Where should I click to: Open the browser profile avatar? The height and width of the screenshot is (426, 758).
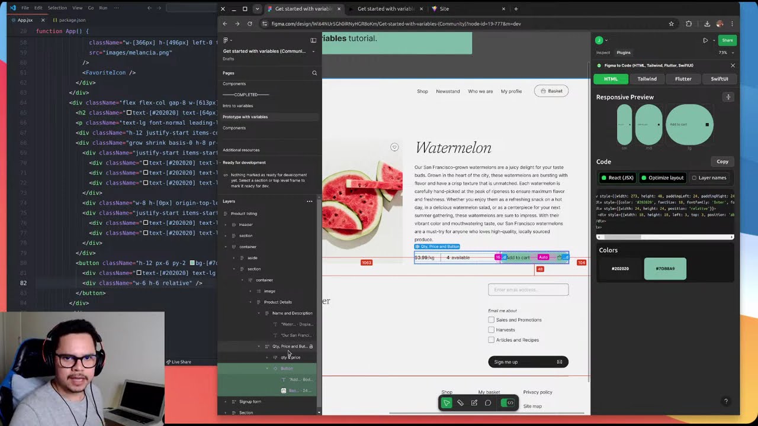point(720,24)
